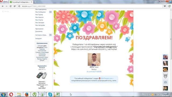Click the wall post URL text
172x97 pixels.
point(94,49)
